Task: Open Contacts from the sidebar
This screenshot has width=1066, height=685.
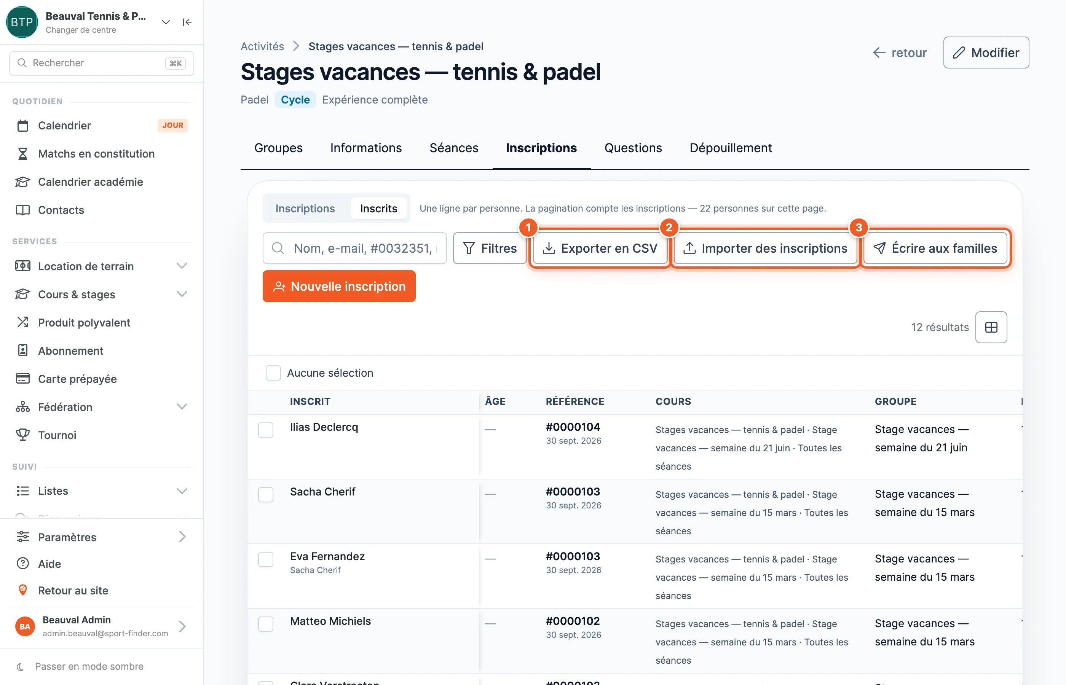Action: point(101,210)
